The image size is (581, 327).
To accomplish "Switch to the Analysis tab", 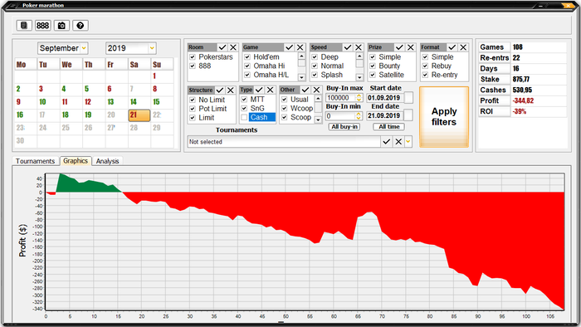I will point(107,161).
